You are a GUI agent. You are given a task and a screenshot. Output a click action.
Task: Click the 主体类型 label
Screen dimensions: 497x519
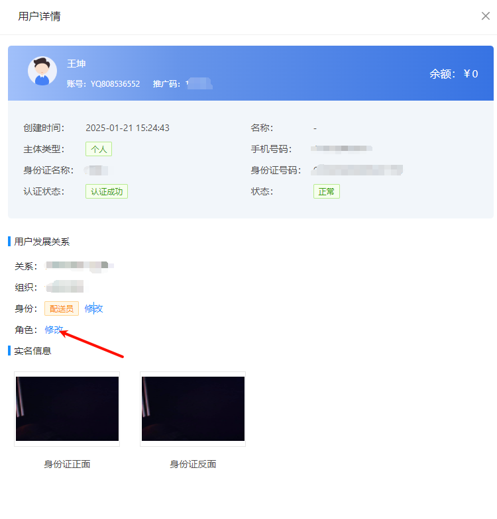pos(44,149)
